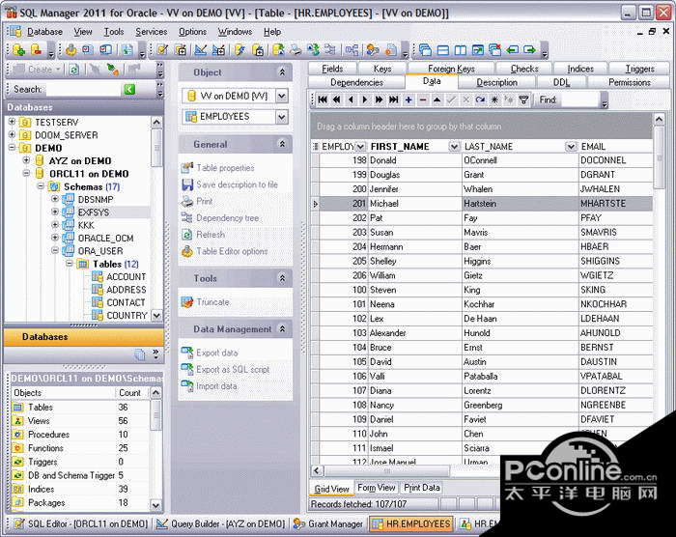
Task: Click in the Find input field
Action: tap(580, 100)
